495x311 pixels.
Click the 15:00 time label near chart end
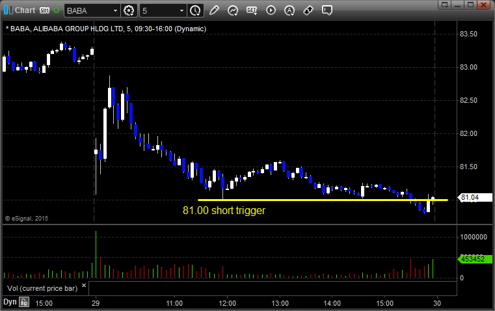click(x=385, y=303)
